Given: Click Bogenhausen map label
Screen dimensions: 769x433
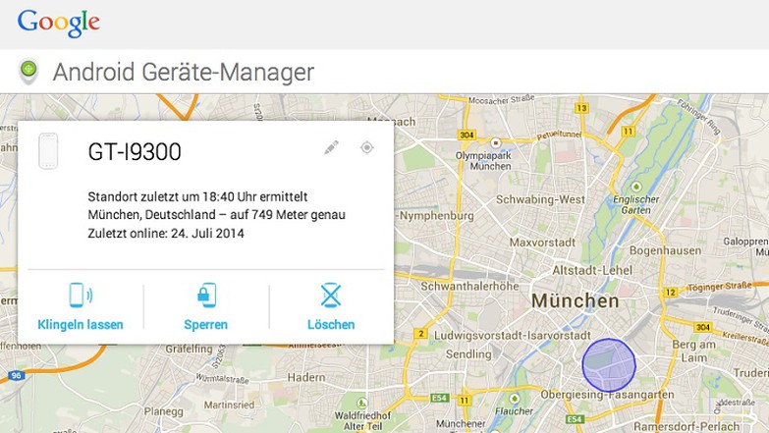Looking at the screenshot, I should click(x=665, y=250).
